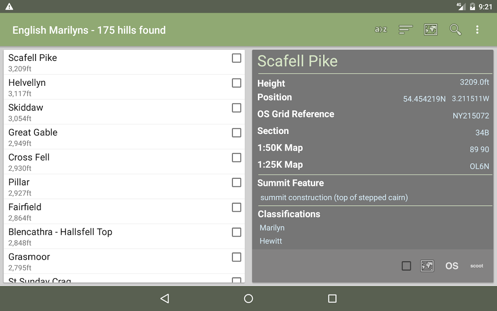The image size is (497, 311).
Task: Open the sort order lines icon
Action: 405,30
